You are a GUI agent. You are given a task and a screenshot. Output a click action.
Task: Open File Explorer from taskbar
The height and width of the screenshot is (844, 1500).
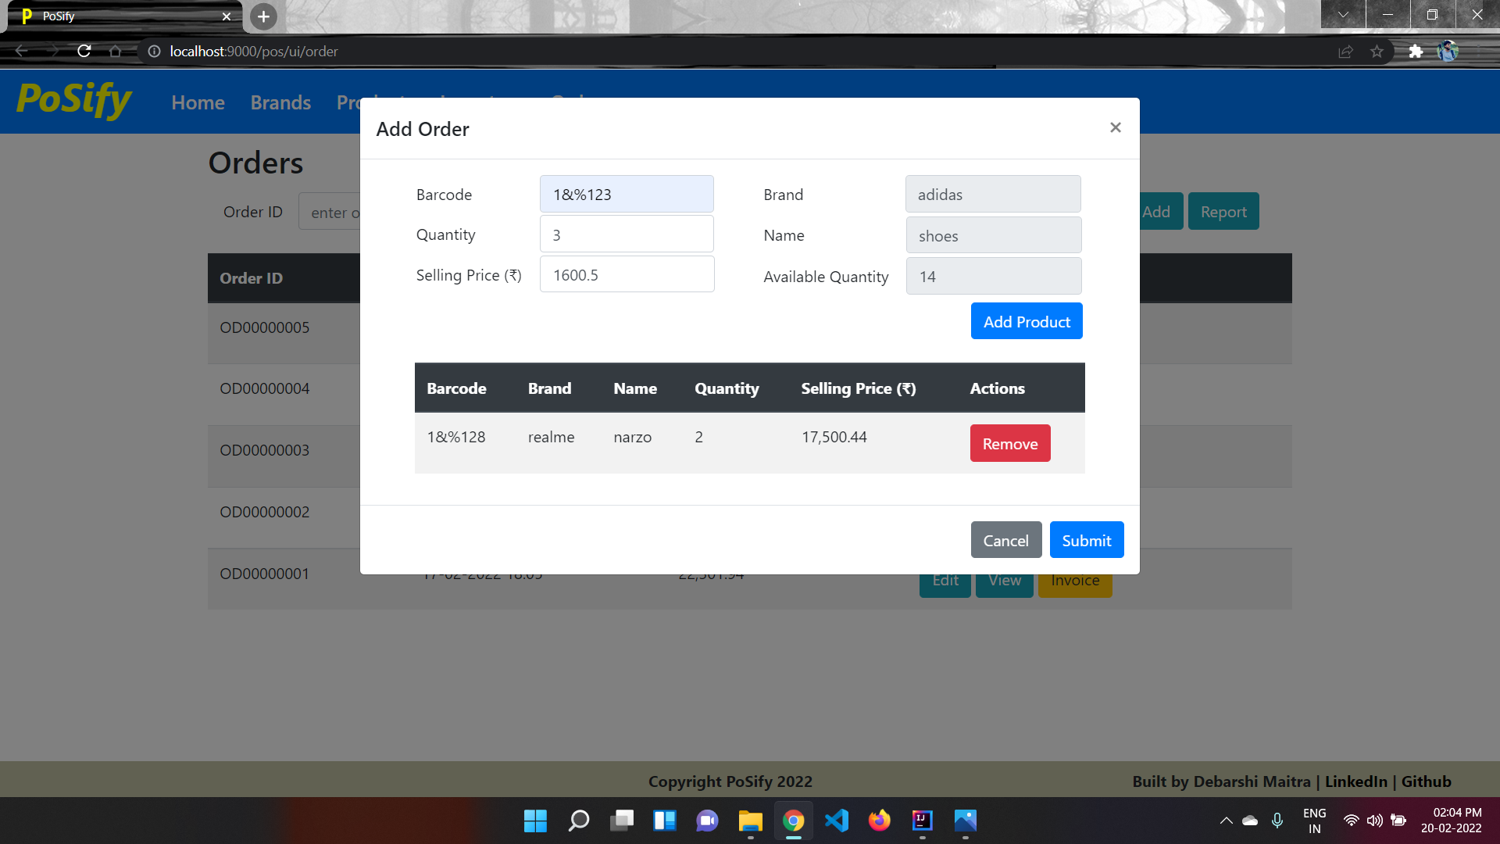(750, 821)
